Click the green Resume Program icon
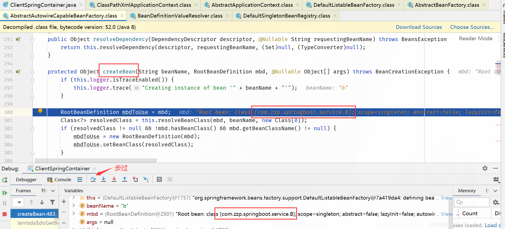The width and height of the screenshot is (505, 229). coord(5,193)
